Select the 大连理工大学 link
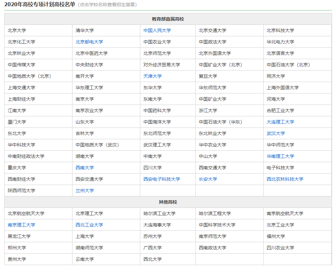 point(280,122)
